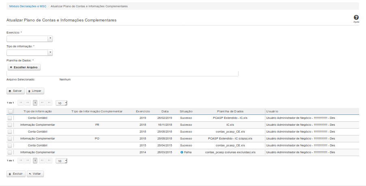Open the top rows-per-page dropdown
The width and height of the screenshot is (366, 186).
tap(61, 103)
